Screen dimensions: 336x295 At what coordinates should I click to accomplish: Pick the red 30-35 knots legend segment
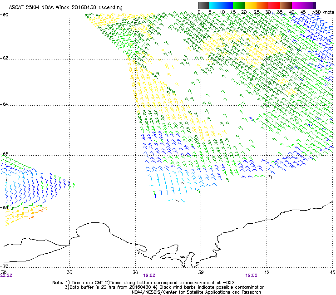point(274,5)
